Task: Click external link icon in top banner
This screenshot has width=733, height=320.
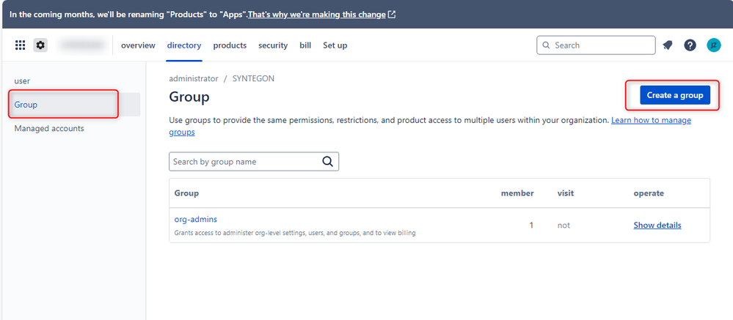Action: 392,15
